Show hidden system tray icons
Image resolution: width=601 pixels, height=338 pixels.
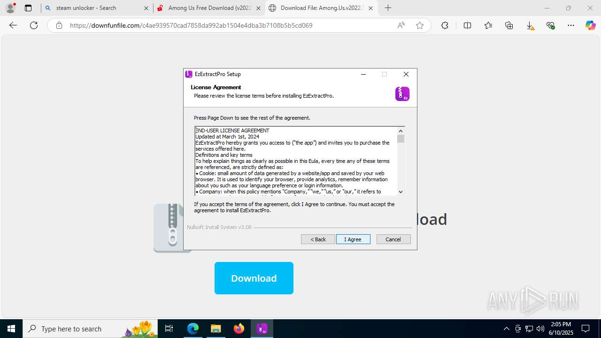click(506, 329)
